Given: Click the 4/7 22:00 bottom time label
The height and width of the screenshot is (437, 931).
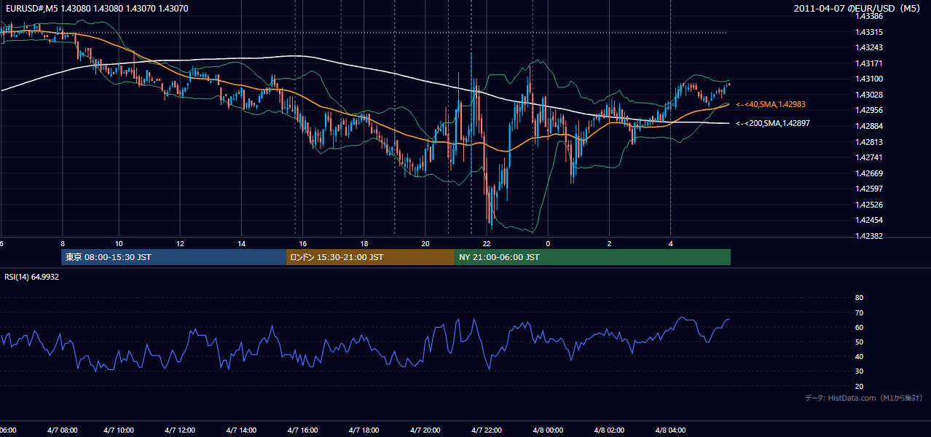Looking at the screenshot, I should (487, 430).
